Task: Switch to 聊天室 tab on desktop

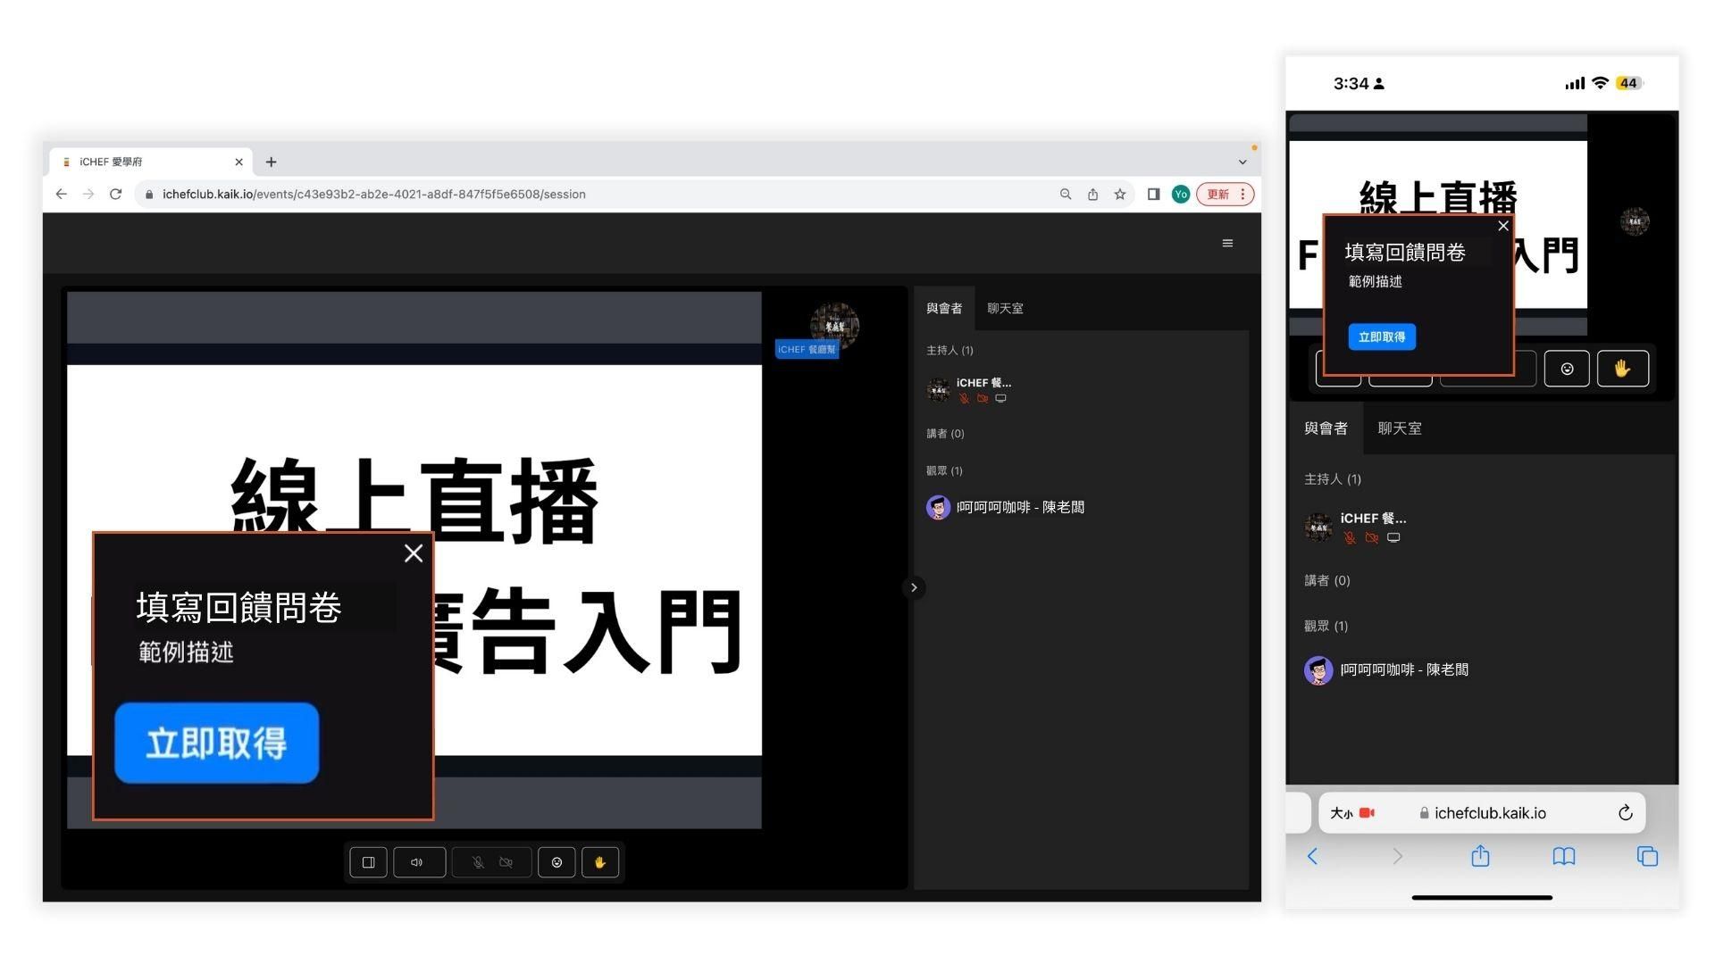Action: click(1005, 308)
